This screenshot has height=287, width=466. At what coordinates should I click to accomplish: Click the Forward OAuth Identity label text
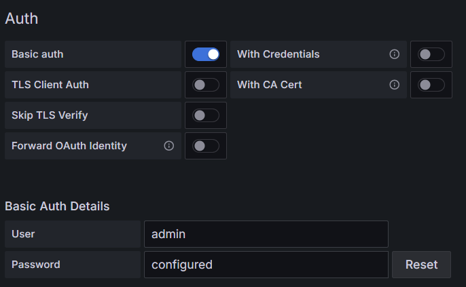(x=69, y=146)
